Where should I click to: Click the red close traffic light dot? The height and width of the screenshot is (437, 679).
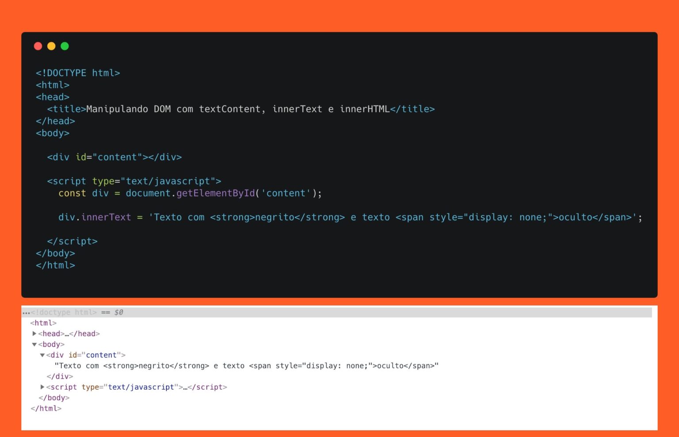pyautogui.click(x=38, y=46)
